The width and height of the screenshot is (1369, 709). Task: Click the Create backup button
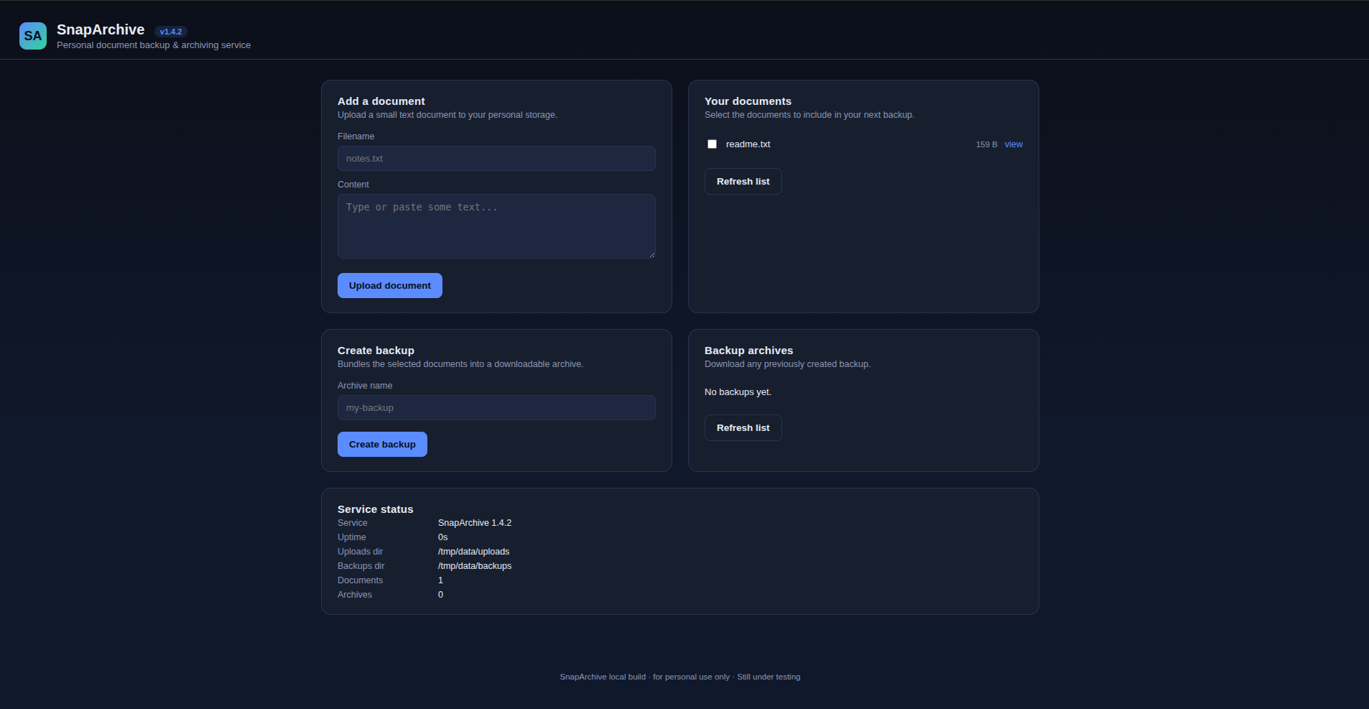pyautogui.click(x=382, y=445)
